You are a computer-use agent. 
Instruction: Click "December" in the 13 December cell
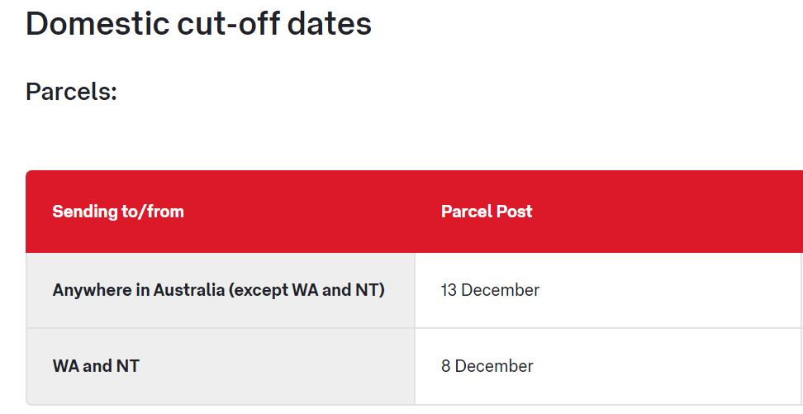pyautogui.click(x=501, y=291)
